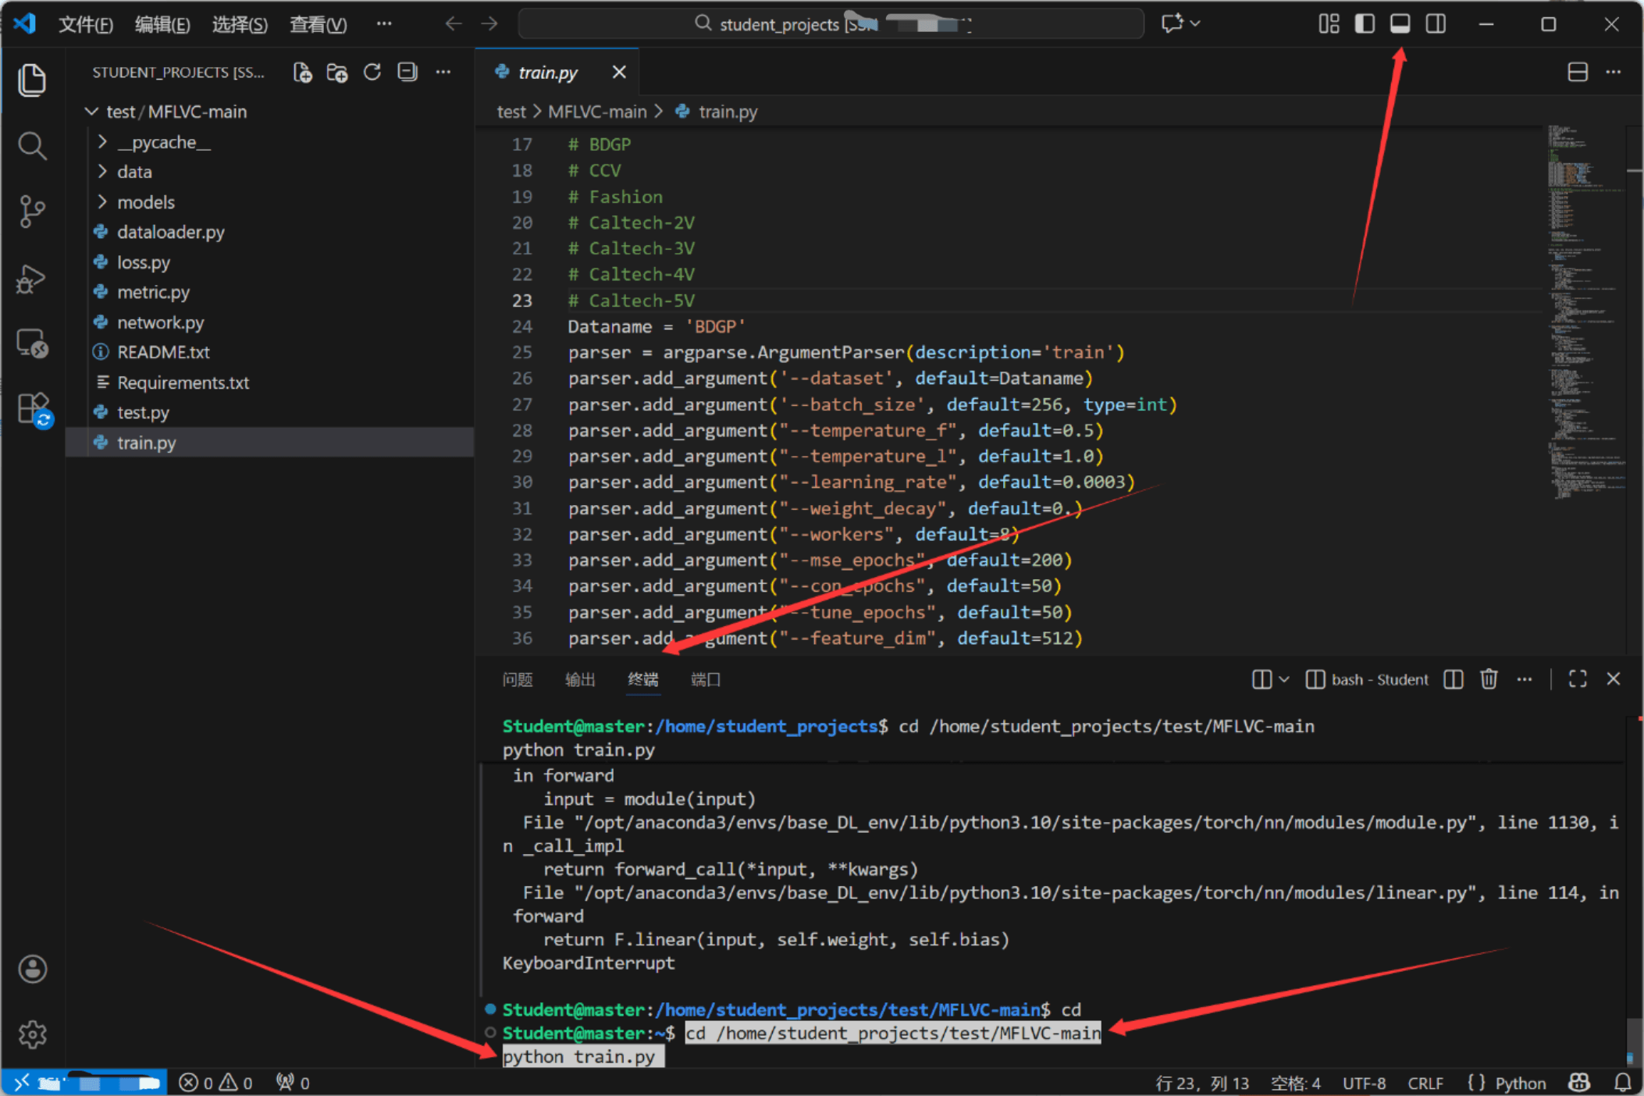Toggle the secondary sidebar layout button
Image resolution: width=1644 pixels, height=1096 pixels.
(x=1436, y=24)
